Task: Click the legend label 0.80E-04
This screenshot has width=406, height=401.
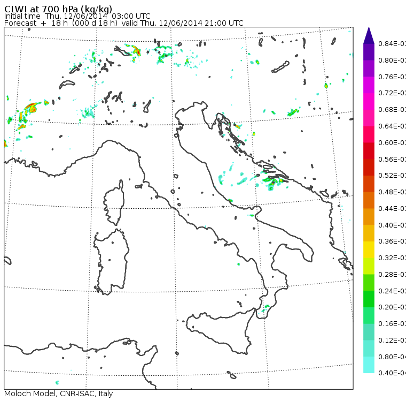Action: coord(392,357)
